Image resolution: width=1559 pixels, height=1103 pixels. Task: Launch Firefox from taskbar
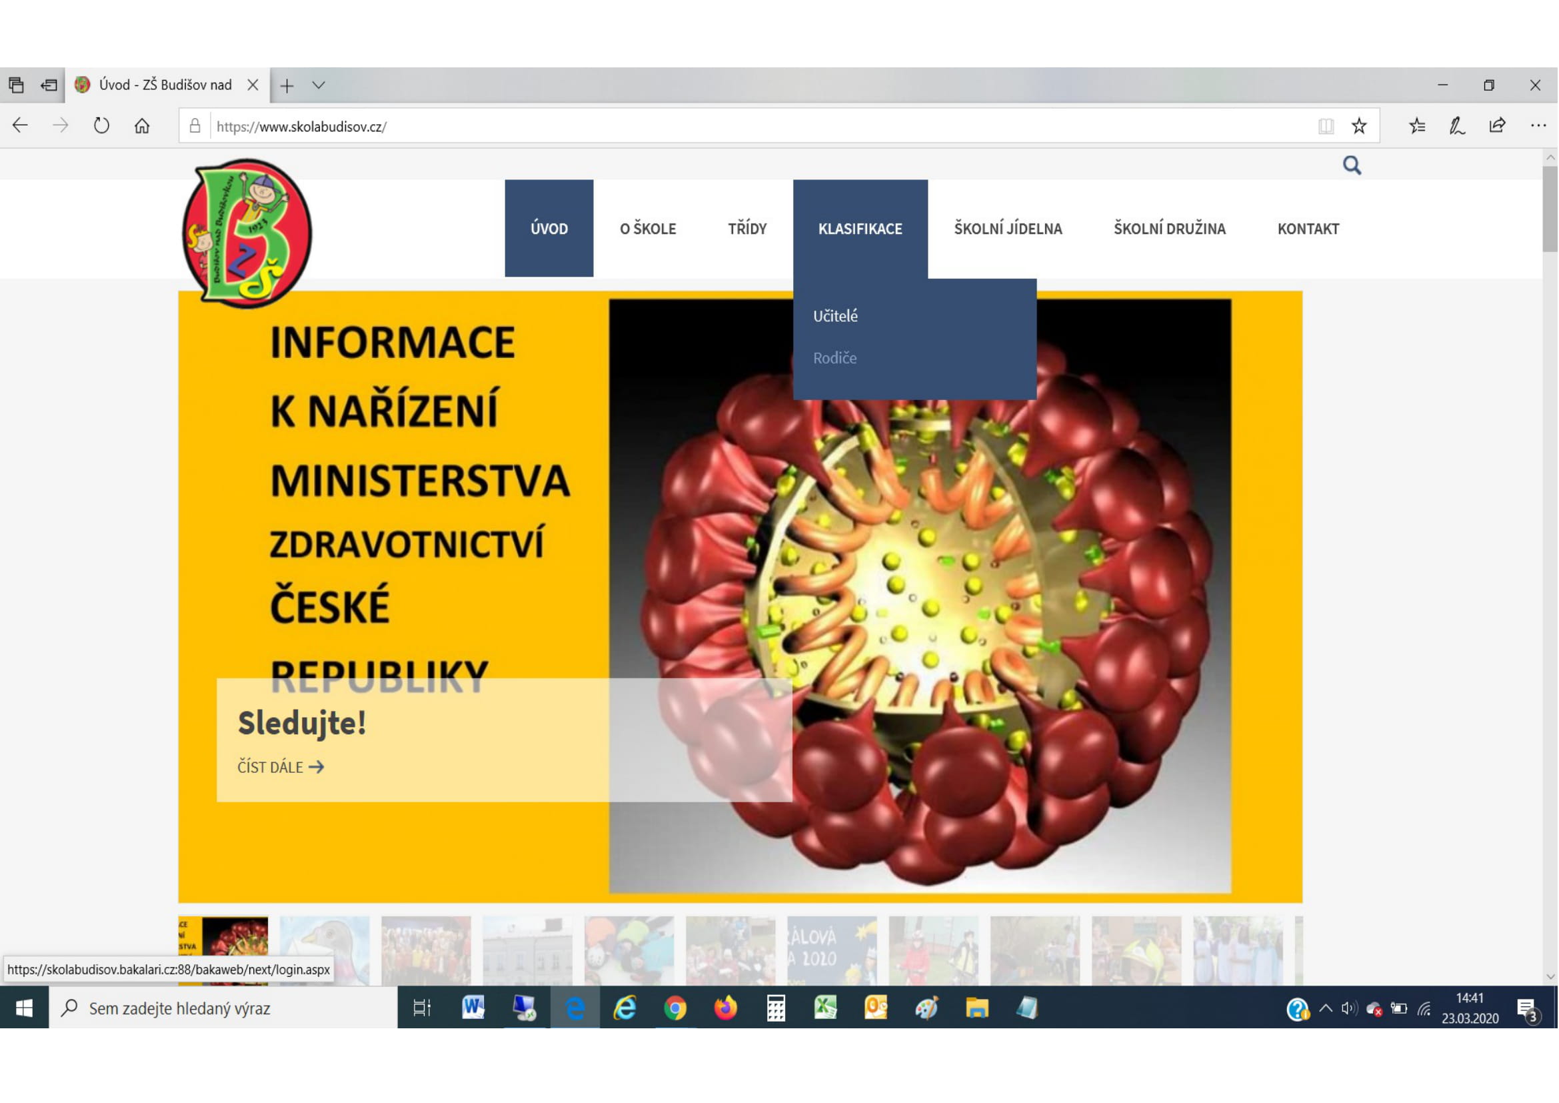coord(726,1008)
